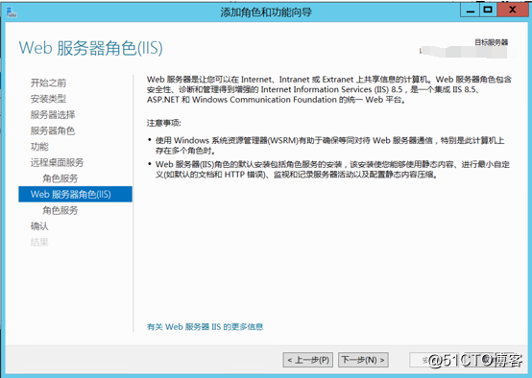Click the window title 添加角色和功能向导
This screenshot has height=378, width=532.
[266, 12]
